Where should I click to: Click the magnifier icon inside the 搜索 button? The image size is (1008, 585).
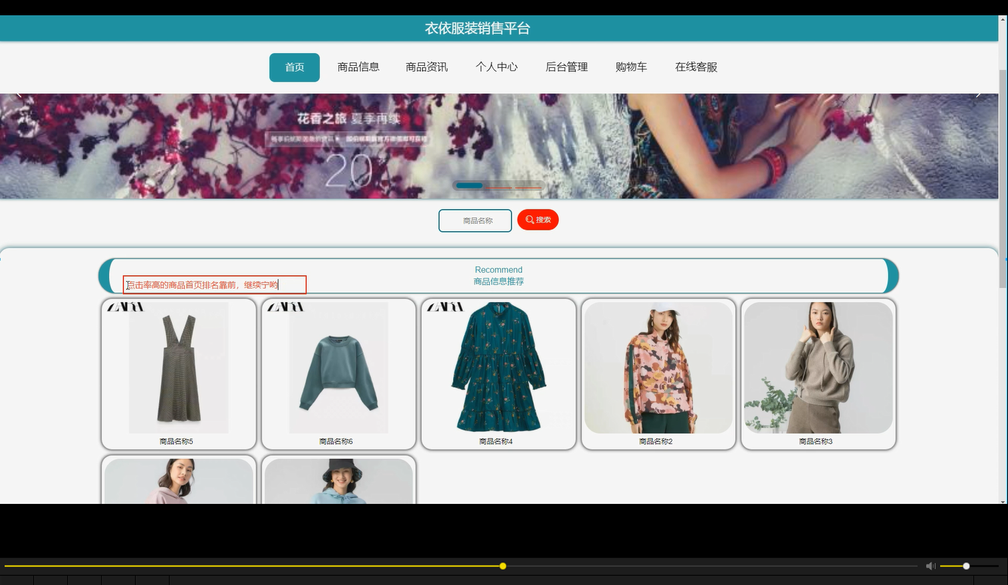click(x=529, y=219)
